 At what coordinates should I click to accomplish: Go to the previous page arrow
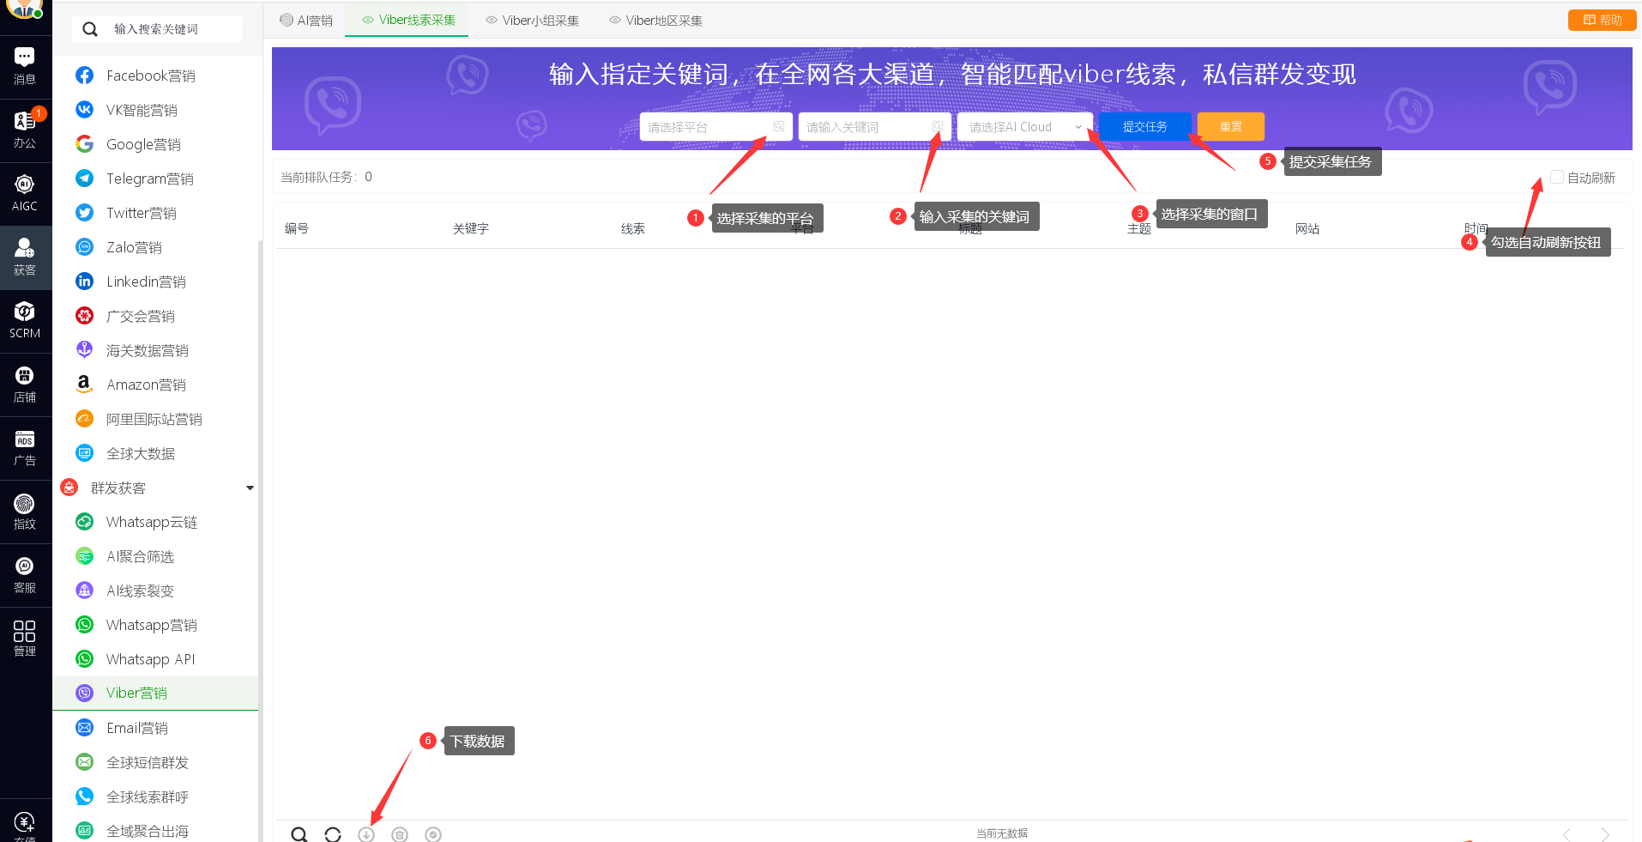[x=1567, y=834]
